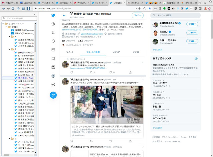Click the browser back arrow
The width and height of the screenshot is (213, 157).
pyautogui.click(x=4, y=9)
